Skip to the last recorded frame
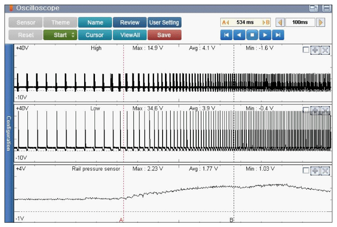The width and height of the screenshot is (337, 227). coord(278,35)
